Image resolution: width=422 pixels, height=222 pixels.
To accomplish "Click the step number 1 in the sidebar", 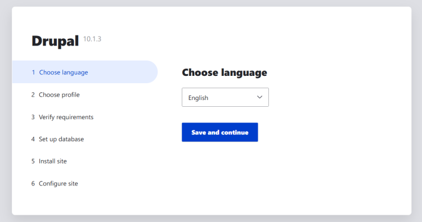I will (33, 73).
